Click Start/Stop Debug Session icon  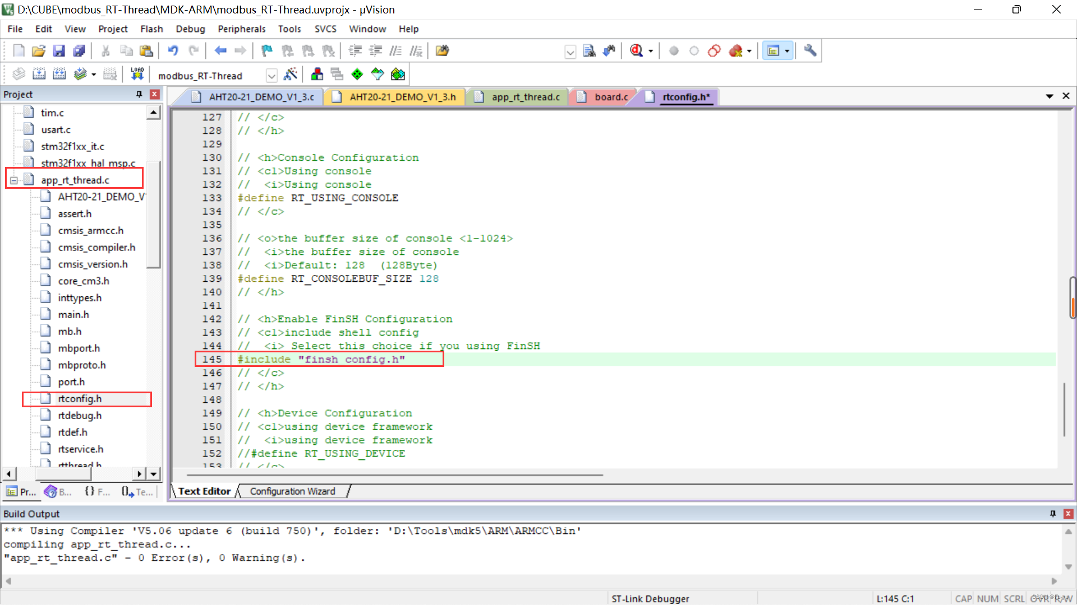click(x=637, y=51)
